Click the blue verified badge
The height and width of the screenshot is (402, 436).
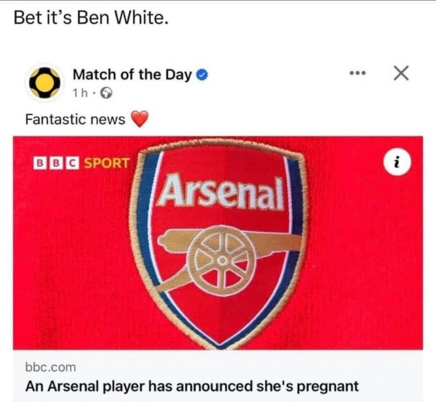pos(202,75)
